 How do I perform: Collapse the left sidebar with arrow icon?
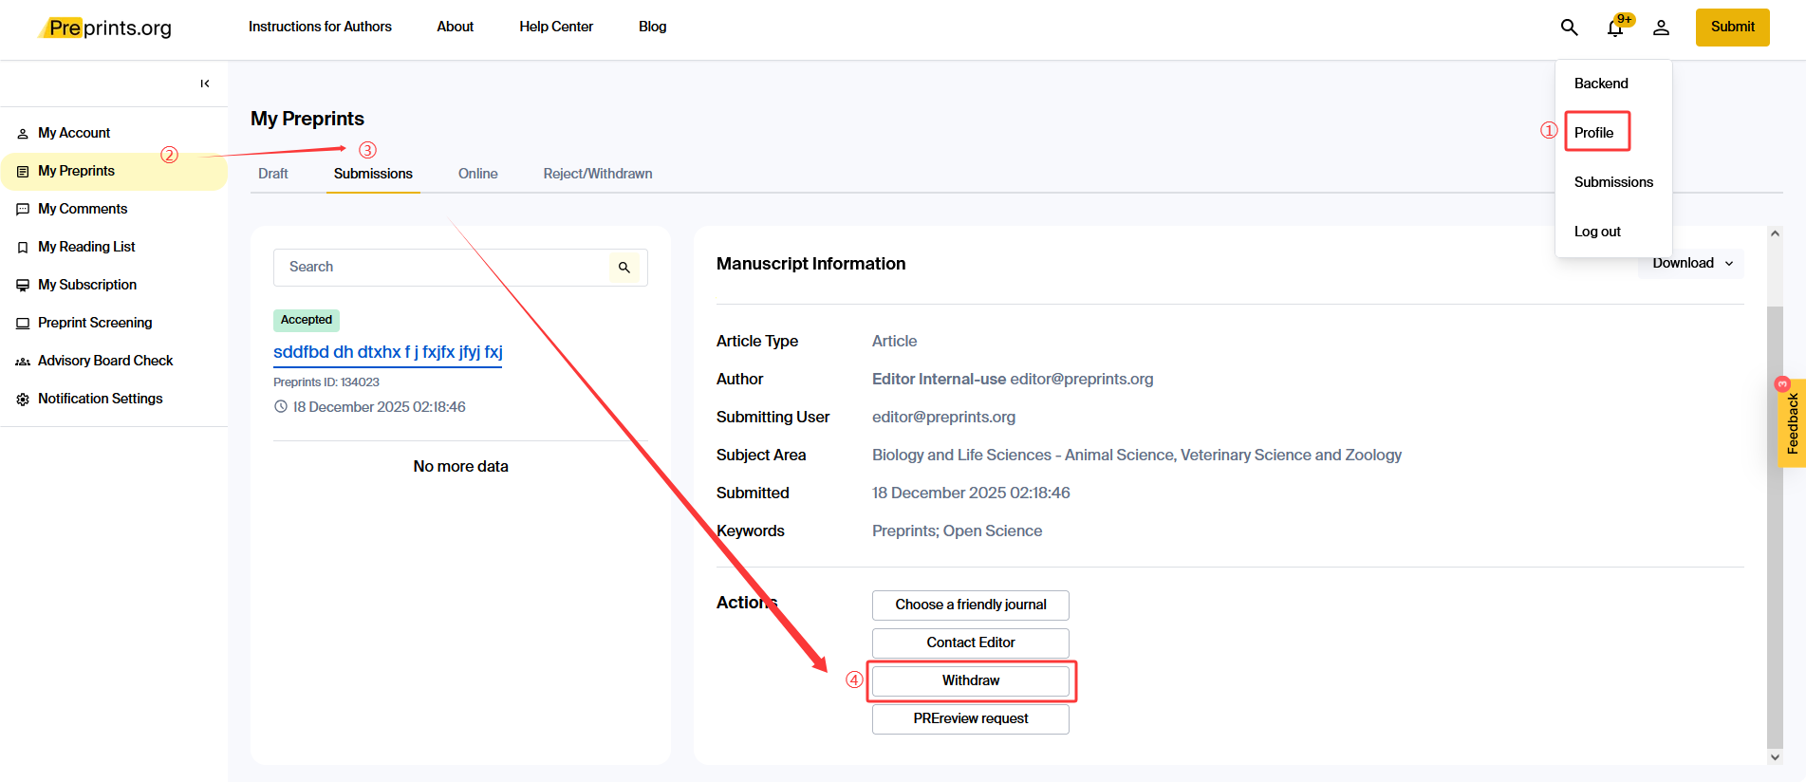coord(205,84)
